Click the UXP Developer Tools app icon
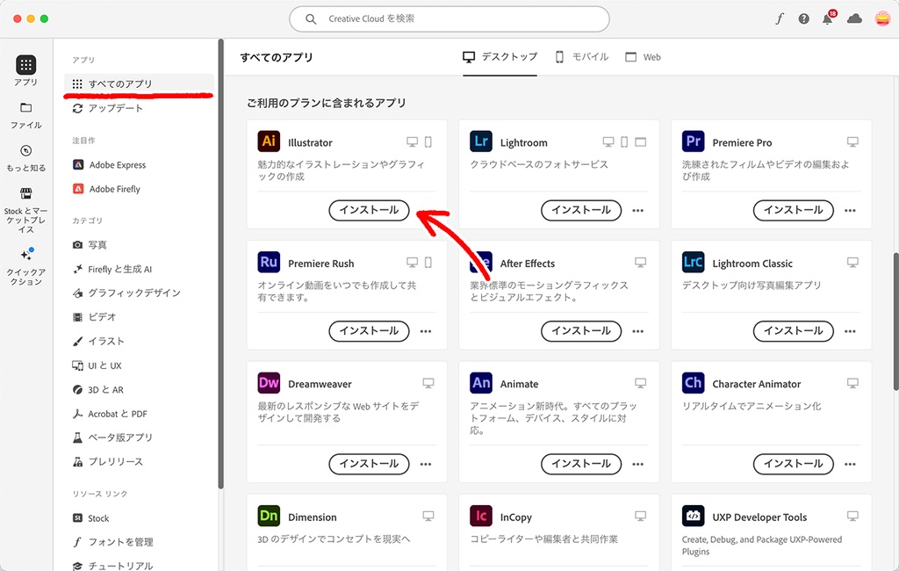This screenshot has height=571, width=899. 694,516
